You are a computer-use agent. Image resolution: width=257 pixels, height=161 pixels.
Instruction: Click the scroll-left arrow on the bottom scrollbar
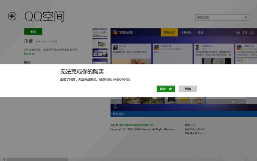pyautogui.click(x=4, y=159)
